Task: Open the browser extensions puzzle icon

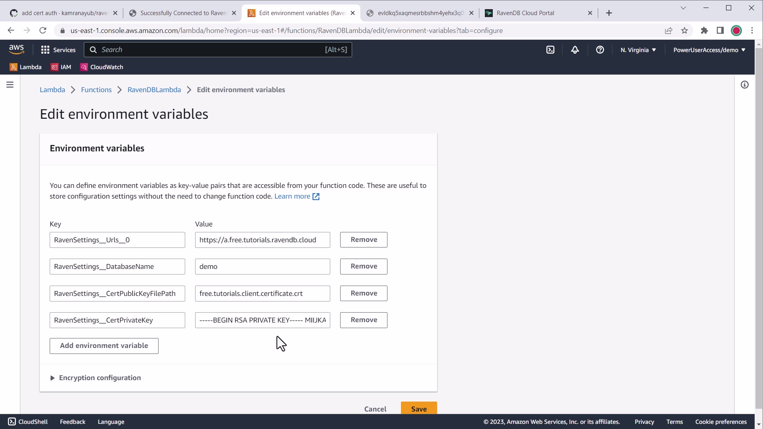Action: click(704, 31)
